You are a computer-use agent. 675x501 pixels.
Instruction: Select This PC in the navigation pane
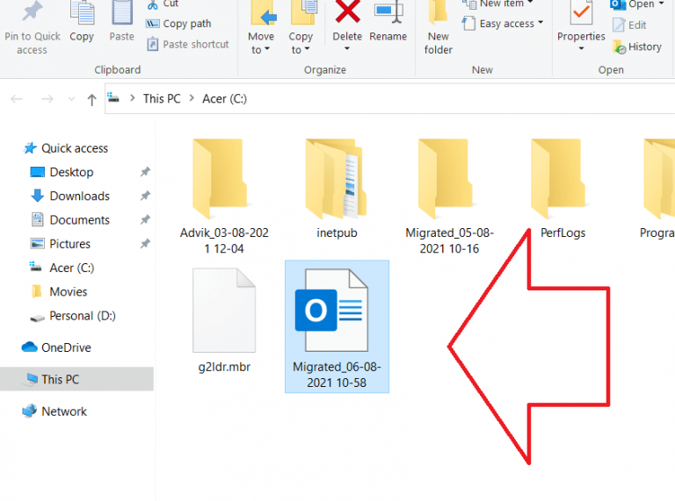coord(76,379)
